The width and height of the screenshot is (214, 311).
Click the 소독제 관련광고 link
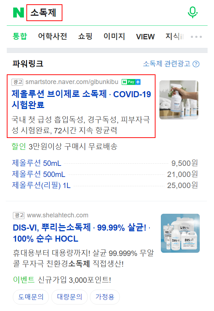[167, 64]
